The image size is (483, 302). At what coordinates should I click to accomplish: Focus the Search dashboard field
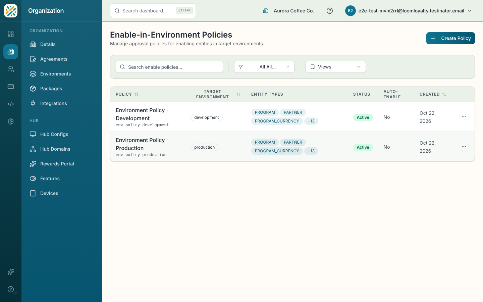pos(153,11)
